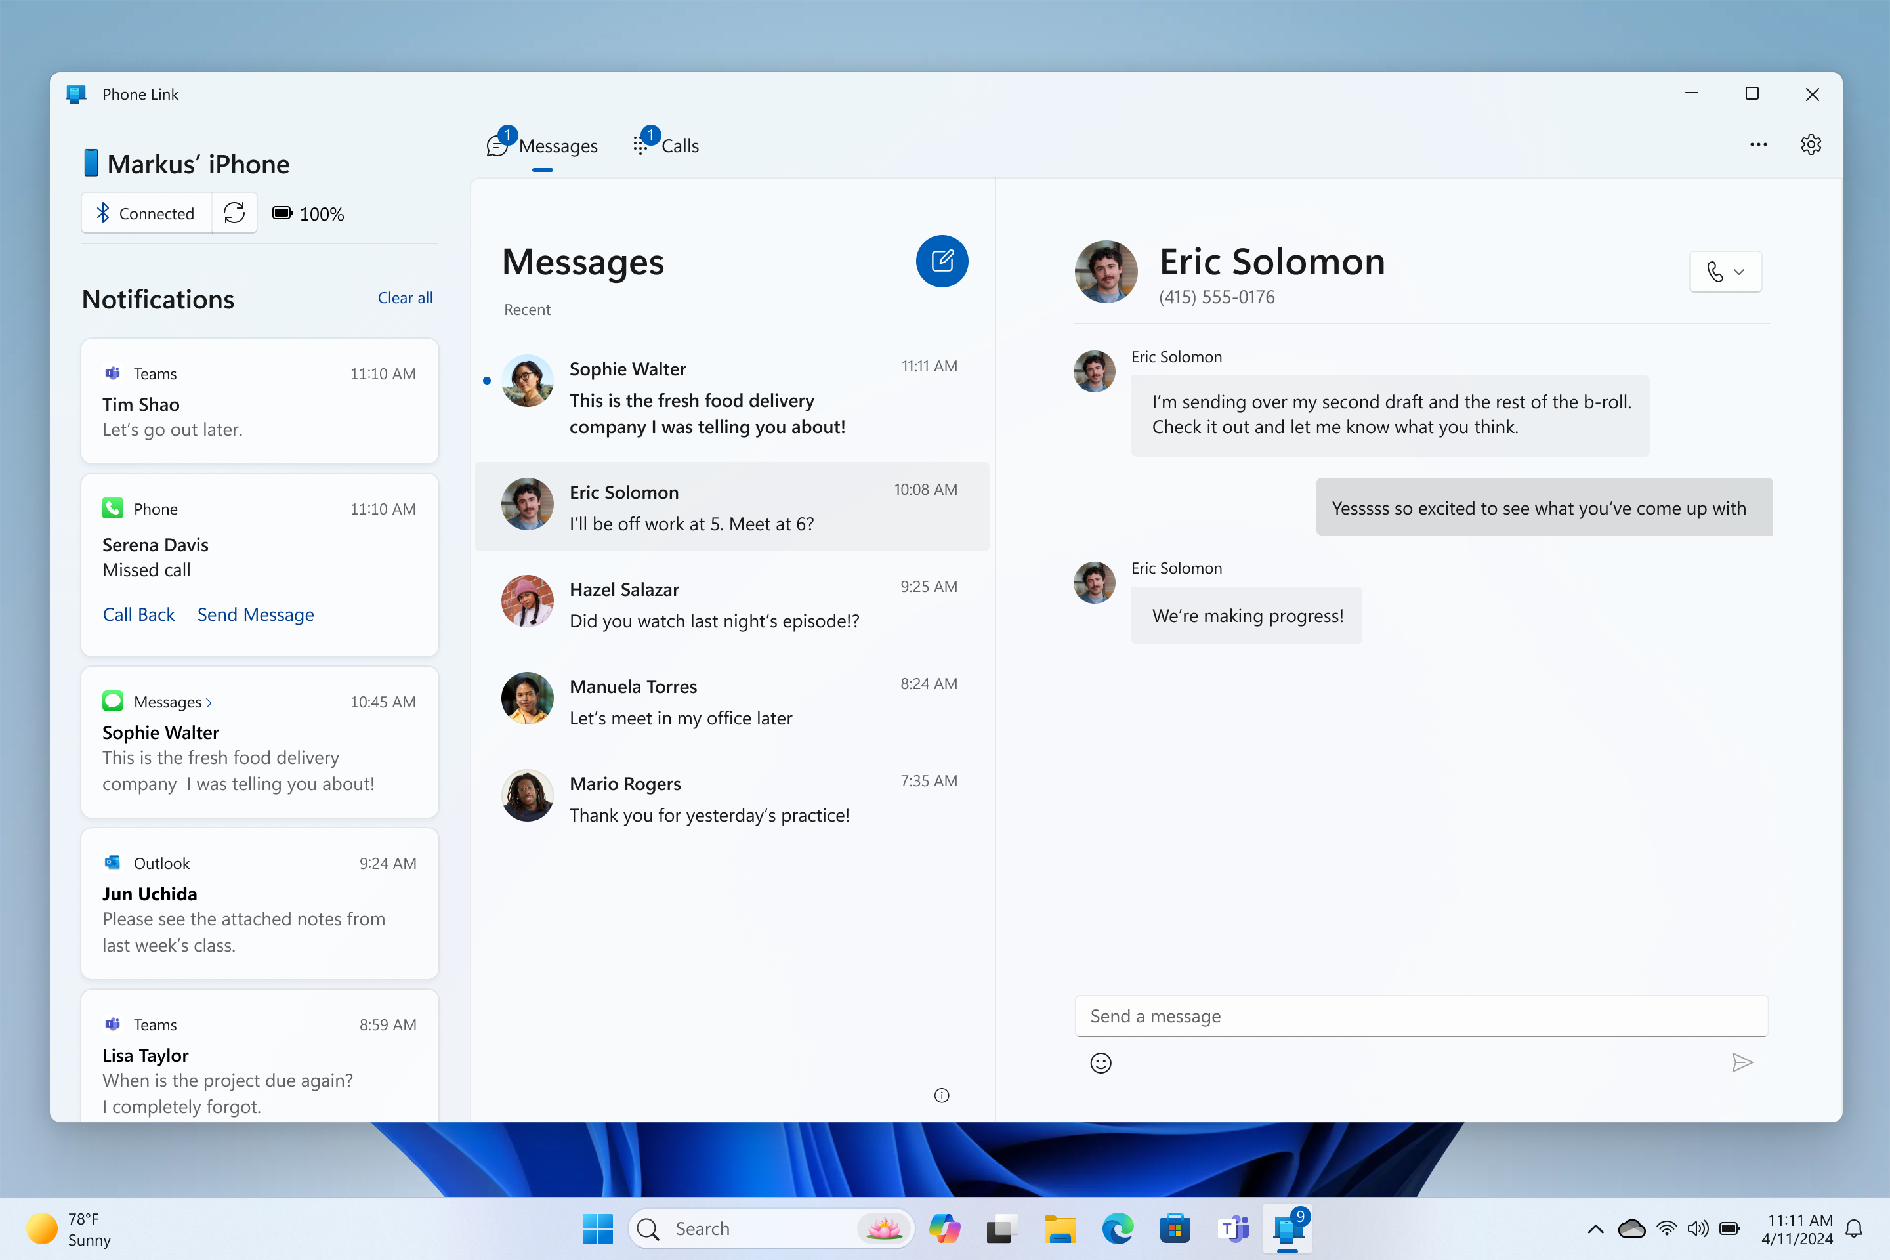This screenshot has height=1260, width=1890.
Task: Send Message to Serena Davis
Action: tap(255, 614)
